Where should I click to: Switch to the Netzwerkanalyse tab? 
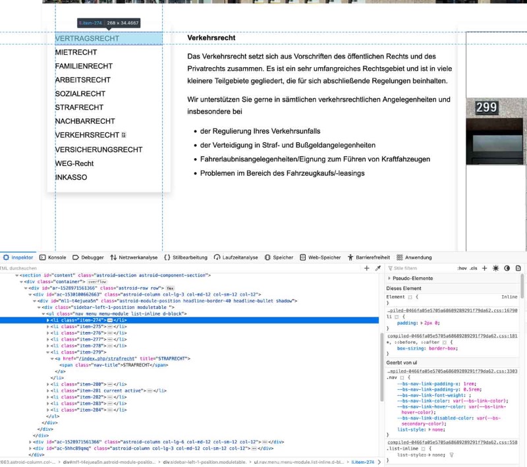pos(134,258)
